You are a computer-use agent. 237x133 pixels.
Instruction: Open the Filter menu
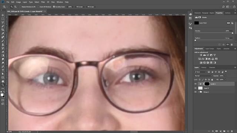[43, 2]
